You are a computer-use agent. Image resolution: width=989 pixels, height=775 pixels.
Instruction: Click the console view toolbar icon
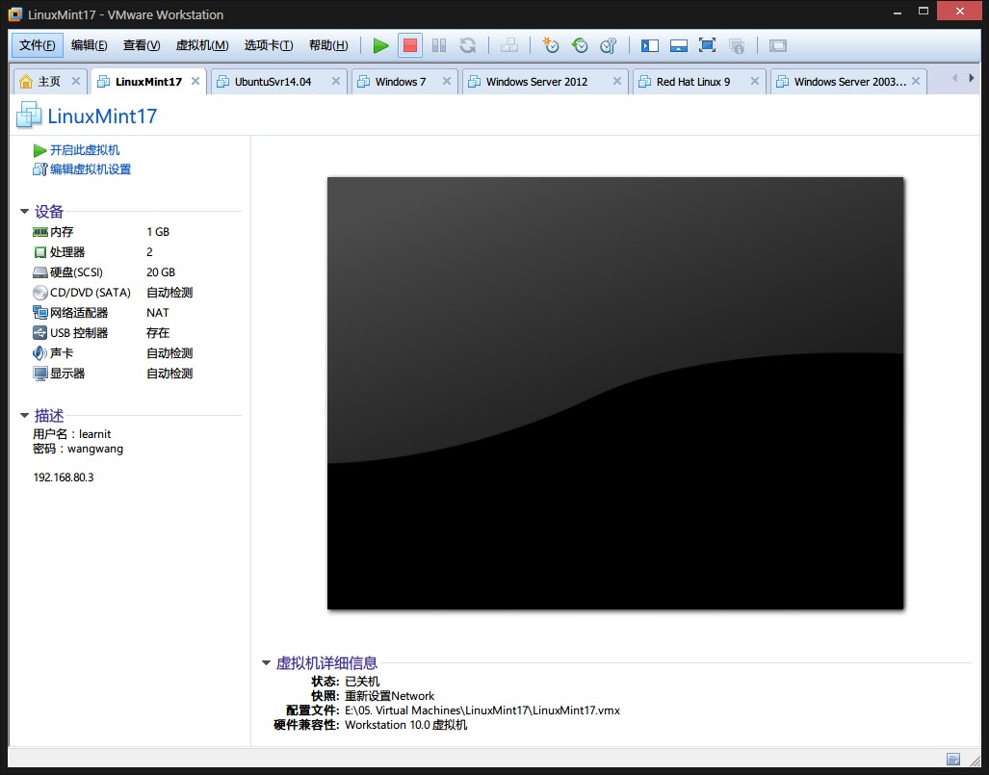point(778,45)
